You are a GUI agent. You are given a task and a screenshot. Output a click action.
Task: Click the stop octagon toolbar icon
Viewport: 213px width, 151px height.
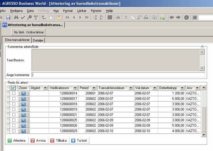[x=187, y=18]
